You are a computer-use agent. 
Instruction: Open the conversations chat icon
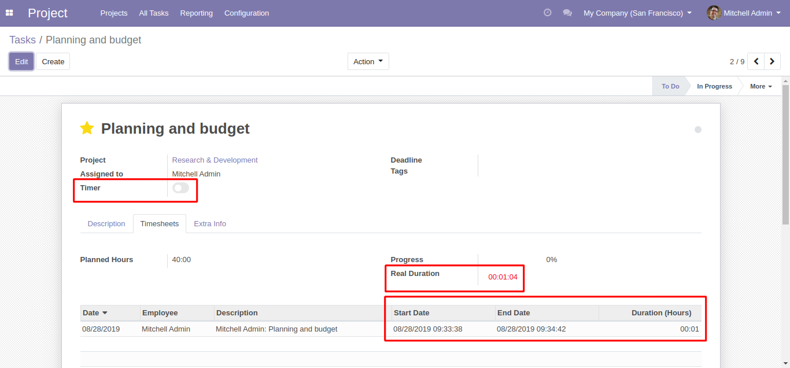pyautogui.click(x=567, y=13)
